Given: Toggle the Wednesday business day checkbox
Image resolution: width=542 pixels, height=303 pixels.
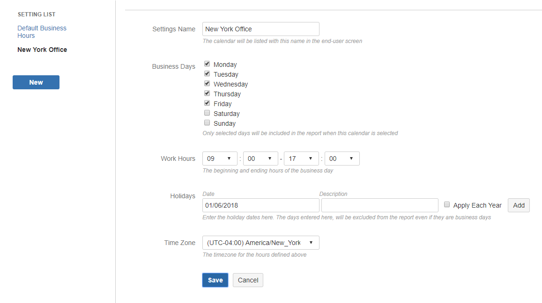Looking at the screenshot, I should coord(207,84).
